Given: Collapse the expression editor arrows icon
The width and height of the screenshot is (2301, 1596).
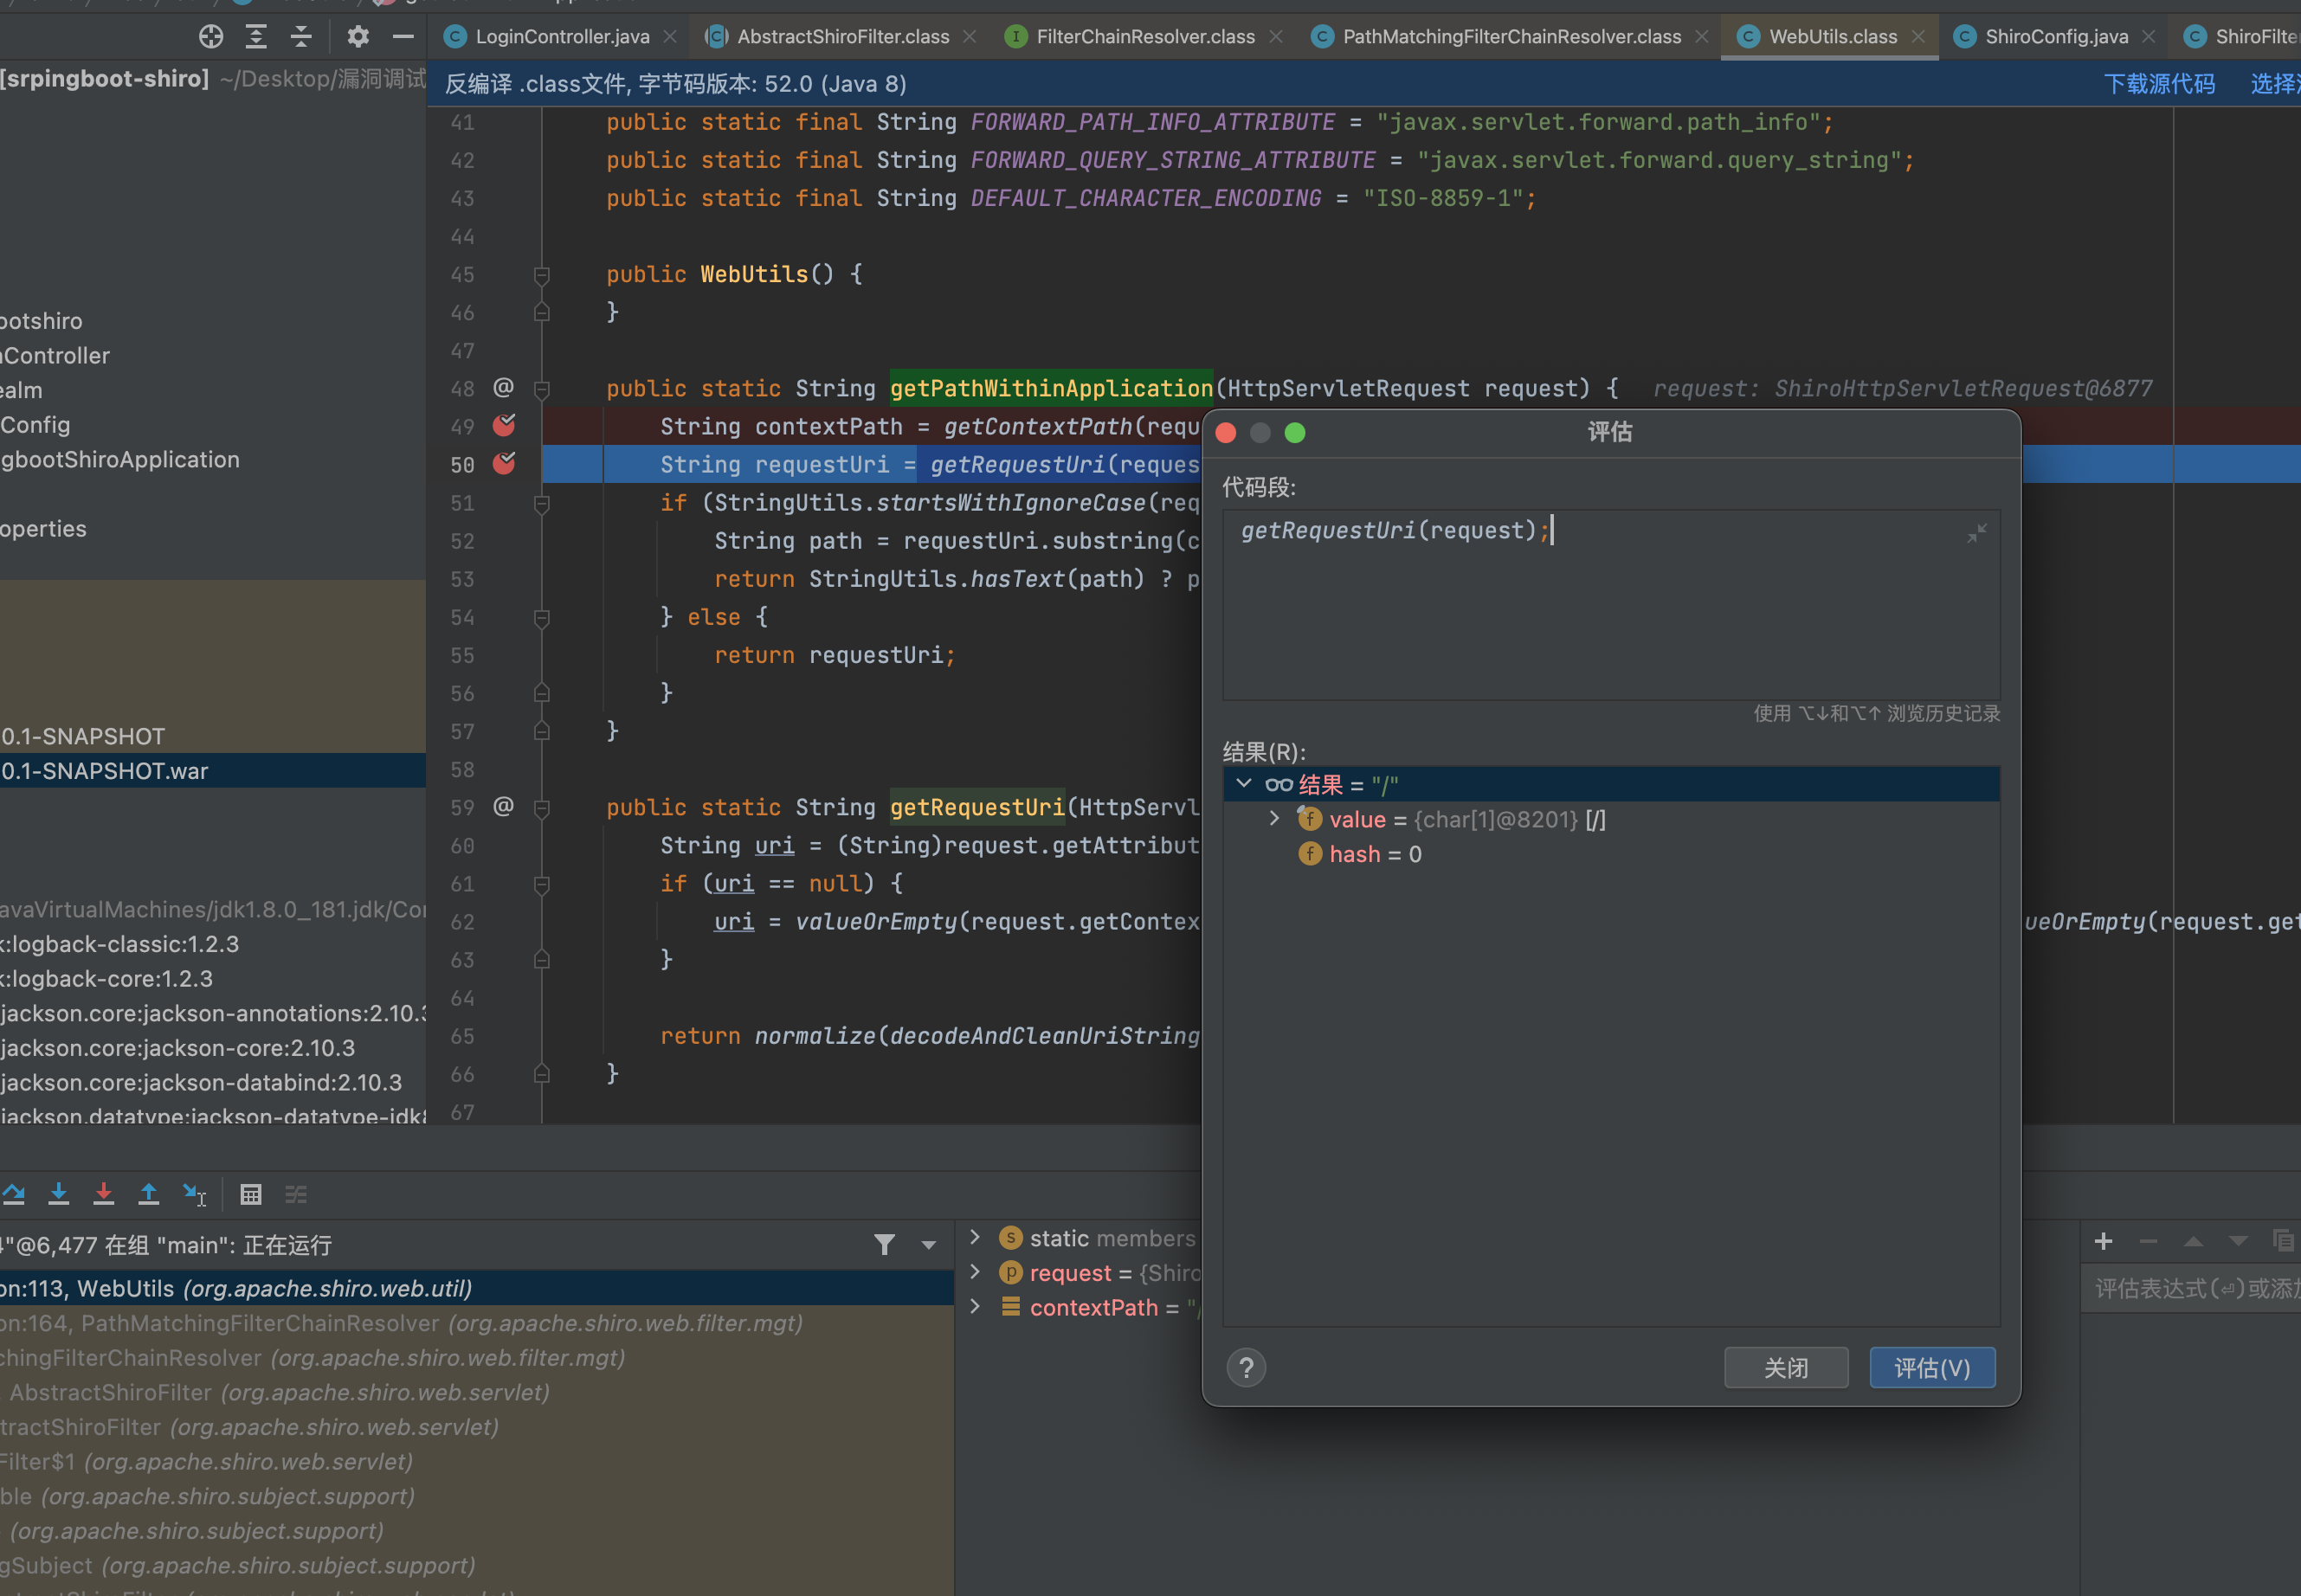Looking at the screenshot, I should click(1976, 533).
